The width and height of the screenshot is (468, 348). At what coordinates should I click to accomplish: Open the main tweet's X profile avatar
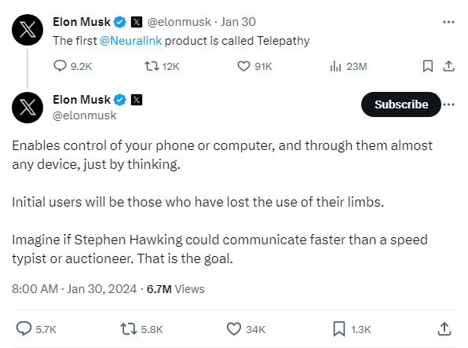point(27,108)
